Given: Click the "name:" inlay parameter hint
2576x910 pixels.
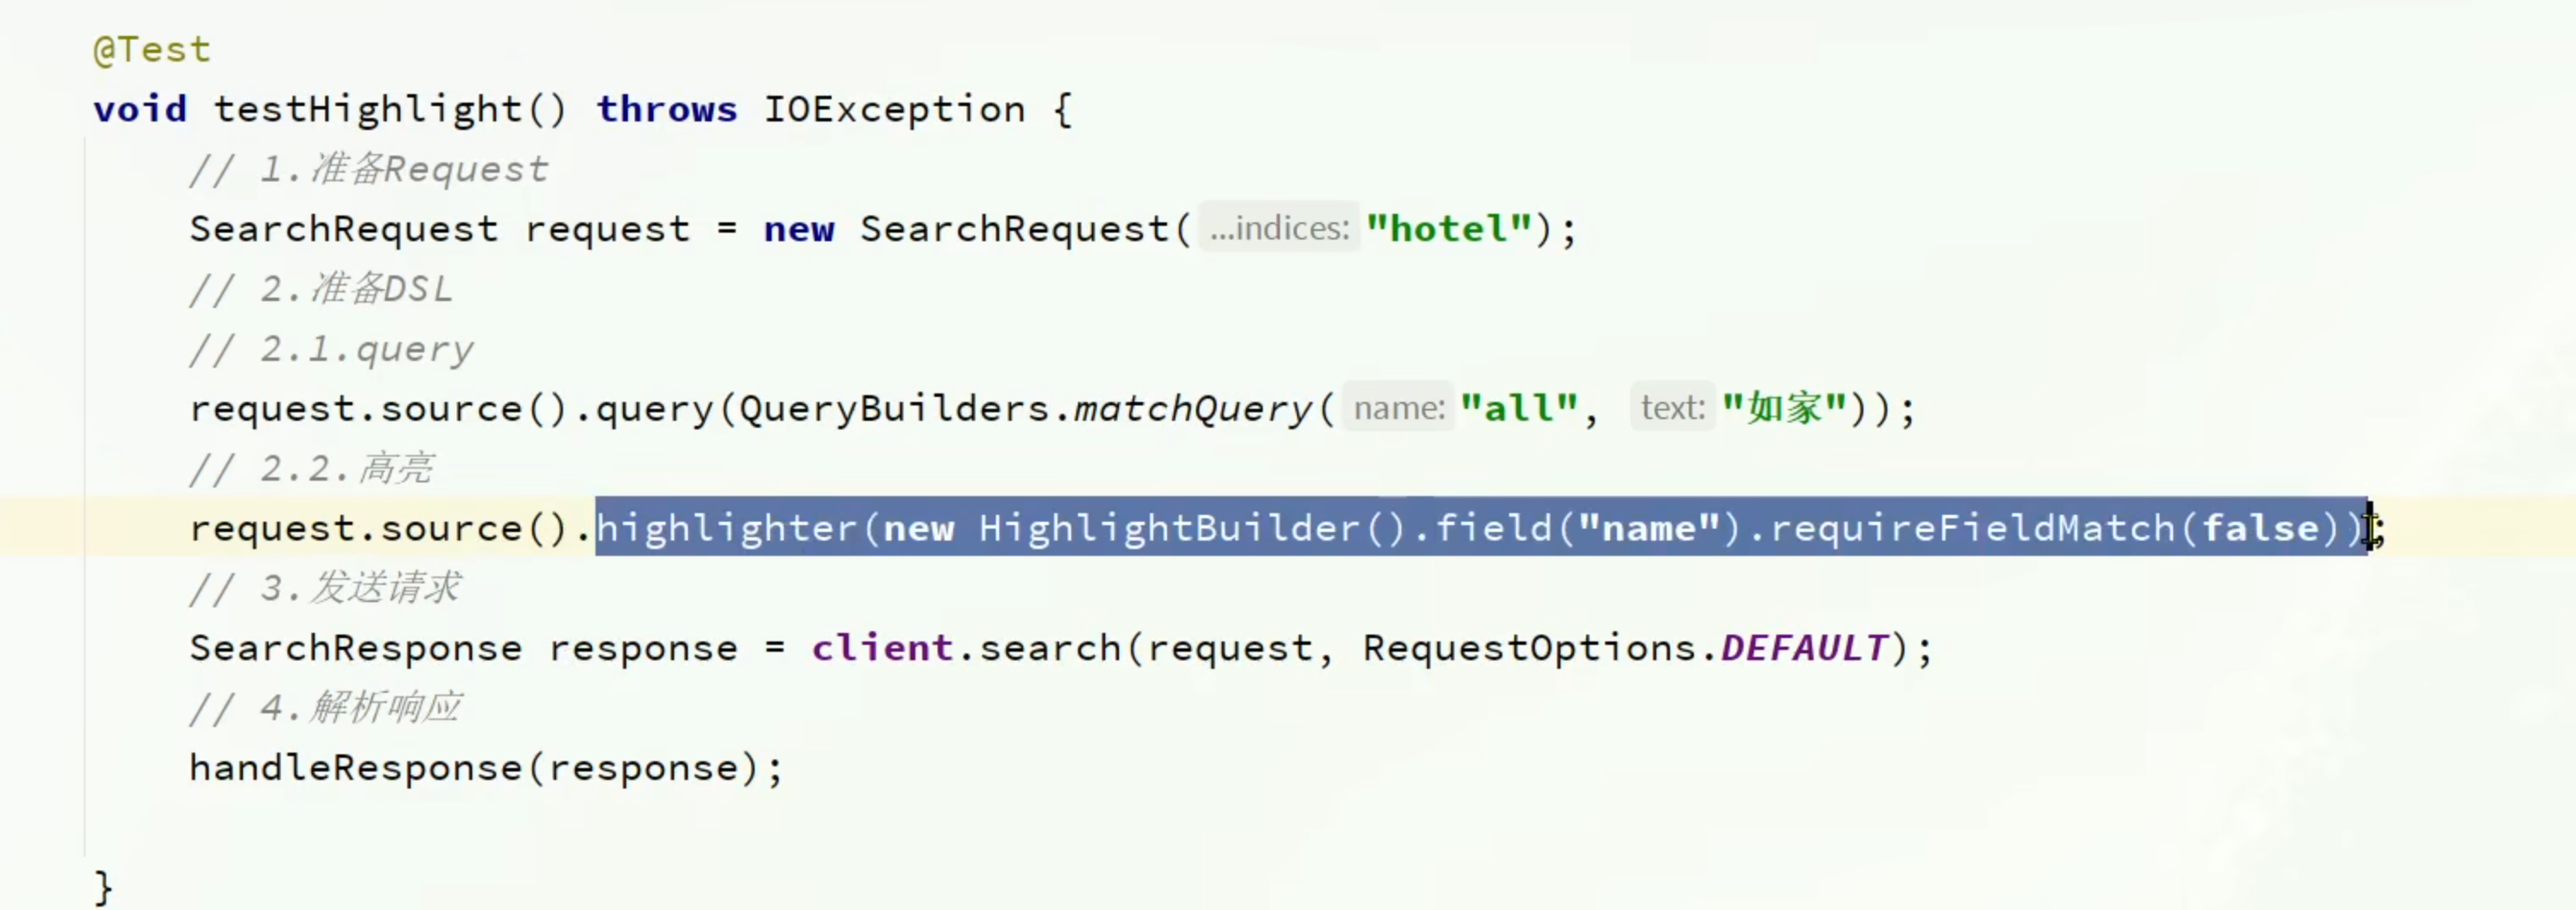Looking at the screenshot, I should coord(1398,408).
